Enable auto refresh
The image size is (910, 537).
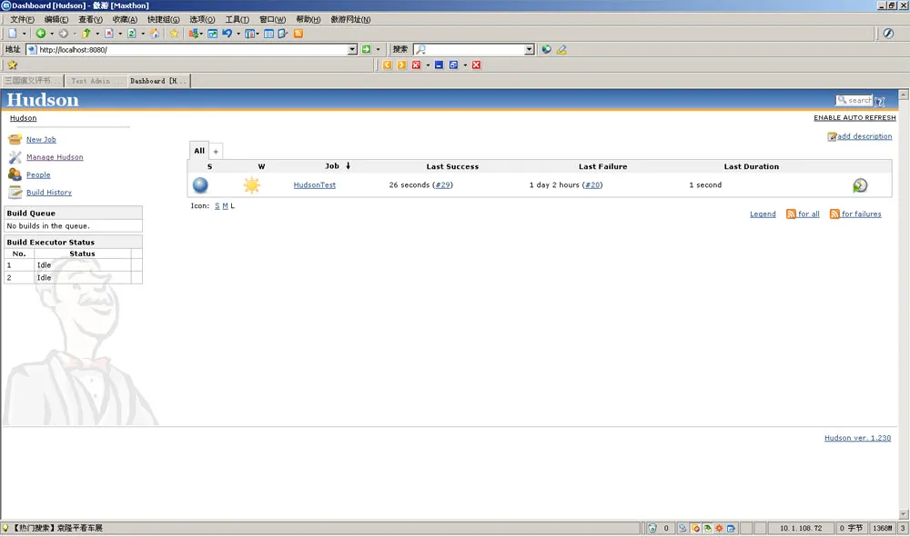pyautogui.click(x=854, y=118)
